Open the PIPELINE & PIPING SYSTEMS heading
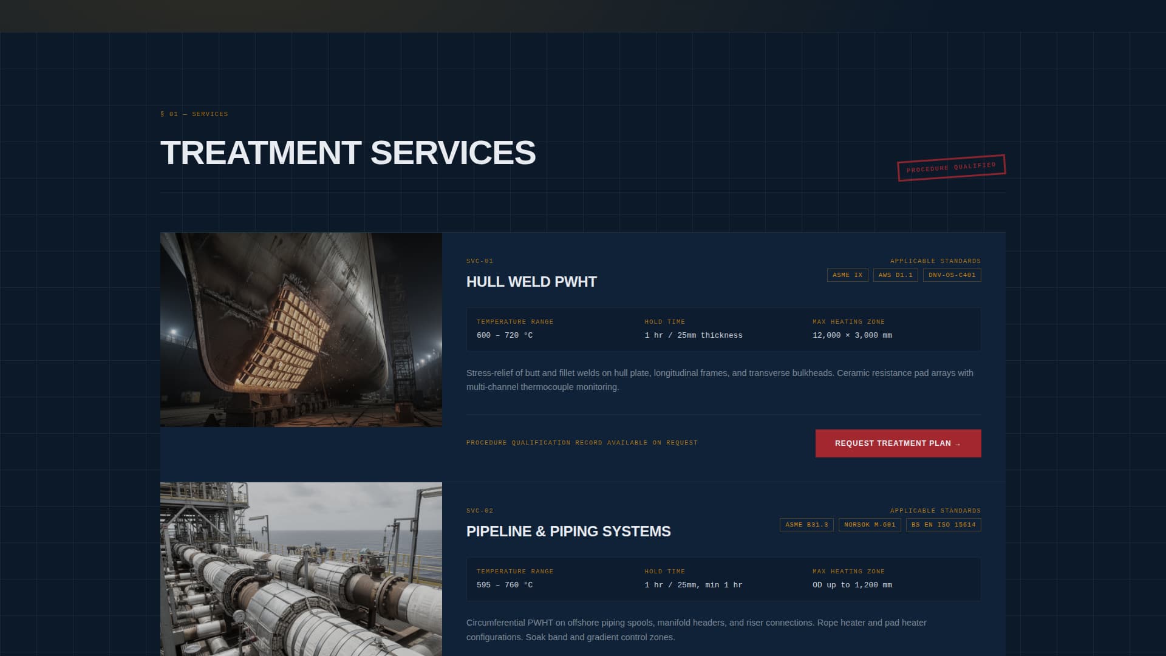The image size is (1166, 656). pos(568,530)
